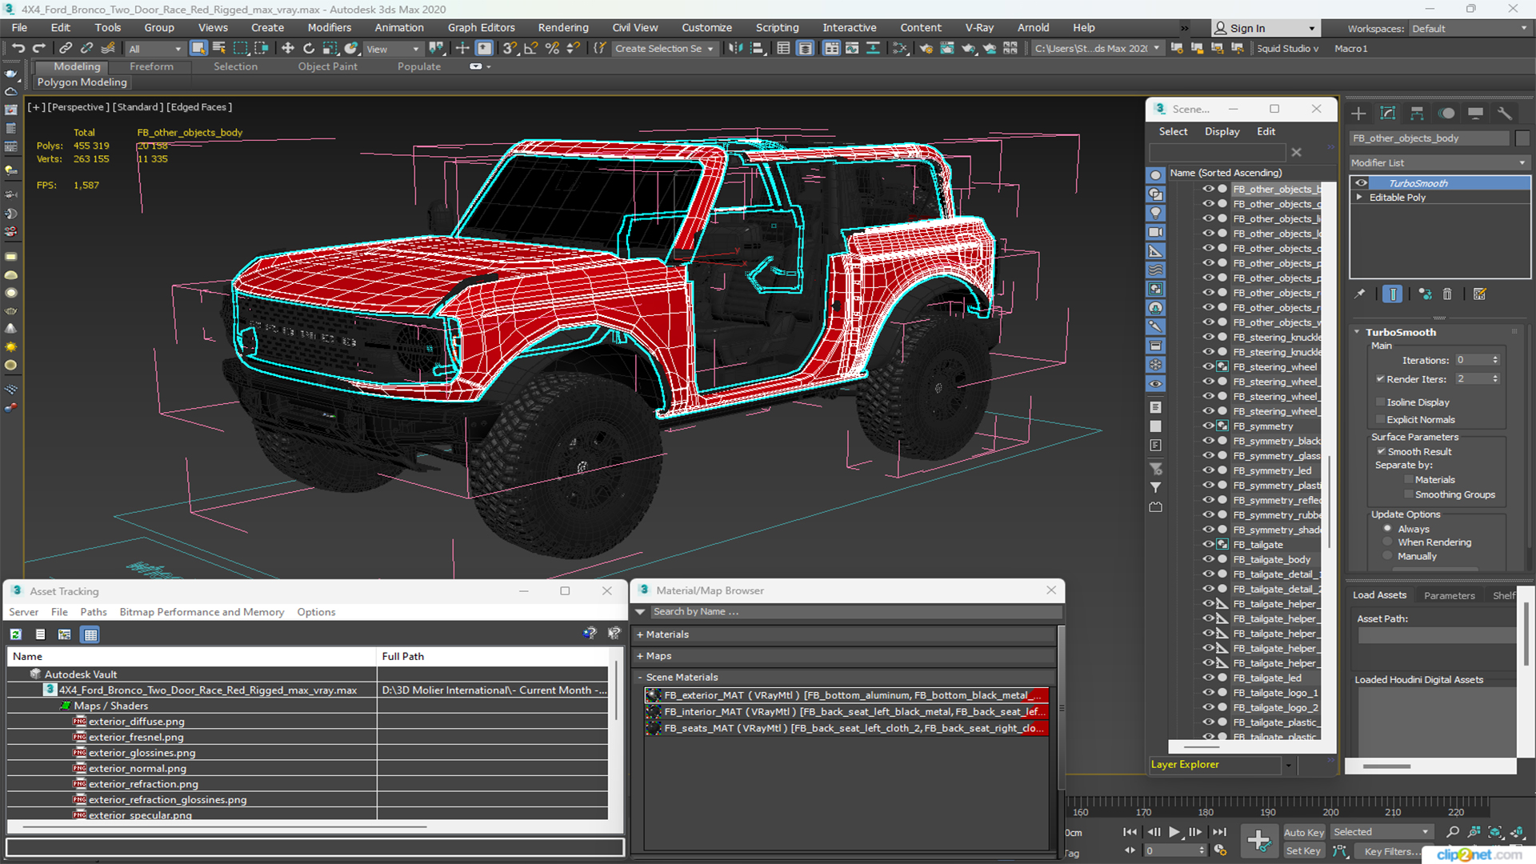This screenshot has height=864, width=1536.
Task: Choose the Select and Scale tool
Action: click(x=330, y=48)
